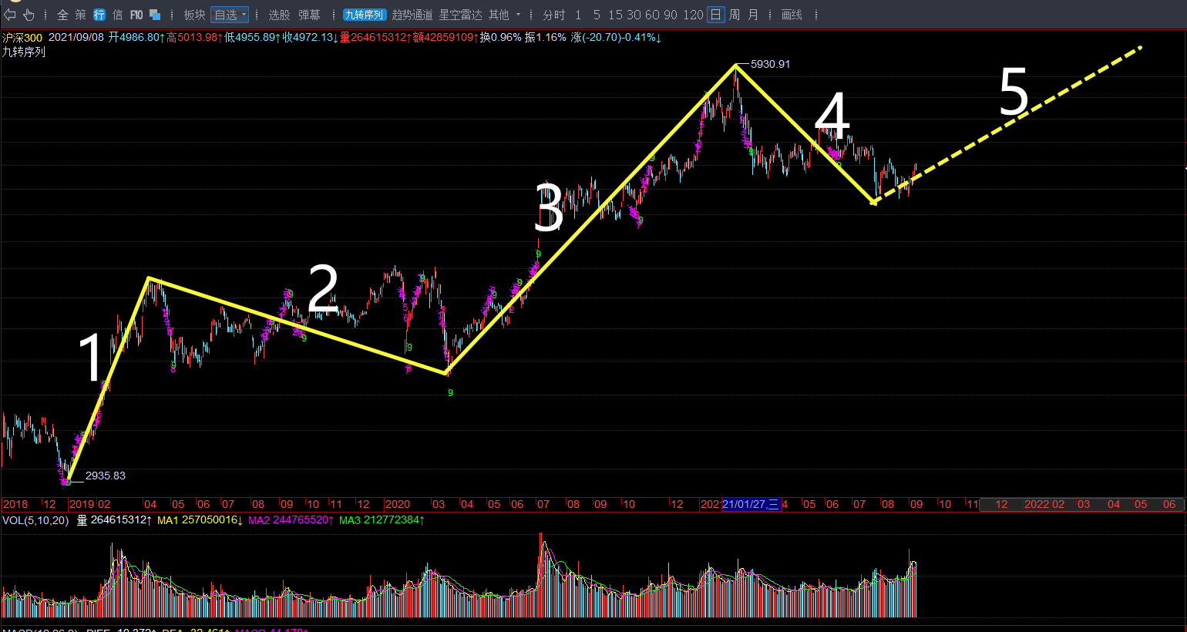Select the 30 minute period
The width and height of the screenshot is (1187, 632).
coord(634,15)
